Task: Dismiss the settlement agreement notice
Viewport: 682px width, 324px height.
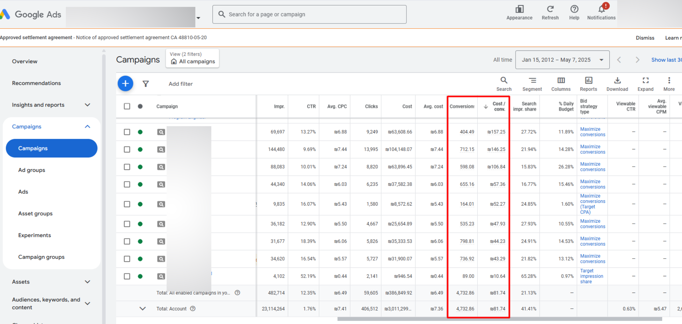Action: [645, 38]
